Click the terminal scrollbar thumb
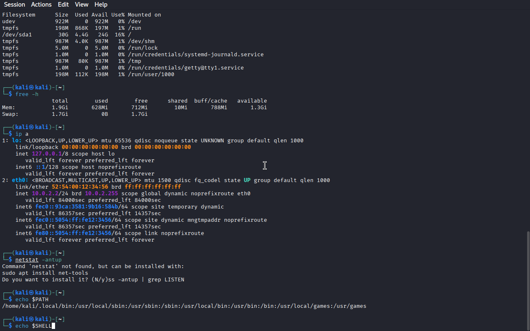The height and width of the screenshot is (331, 530). pos(528,280)
